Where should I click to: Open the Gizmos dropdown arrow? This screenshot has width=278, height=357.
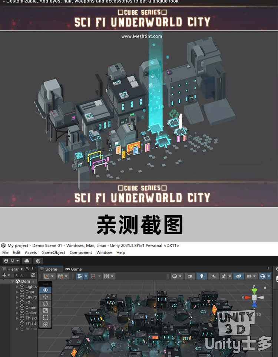(x=269, y=276)
